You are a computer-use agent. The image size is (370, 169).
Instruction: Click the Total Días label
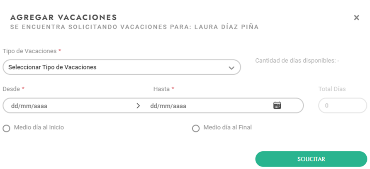pos(332,89)
